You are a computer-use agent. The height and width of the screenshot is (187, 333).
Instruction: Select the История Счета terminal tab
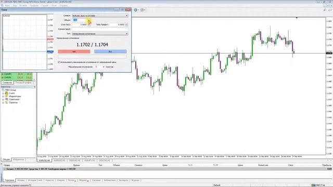pos(35,180)
